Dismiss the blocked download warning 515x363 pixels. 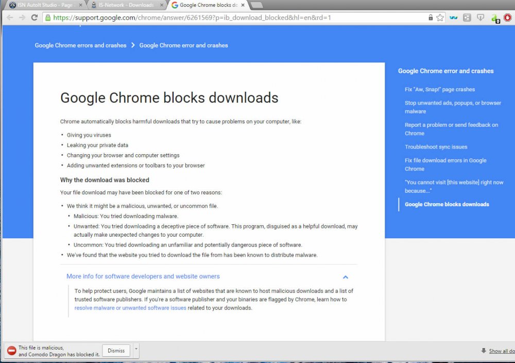(116, 351)
